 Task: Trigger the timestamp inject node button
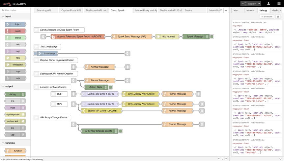tap(35, 54)
